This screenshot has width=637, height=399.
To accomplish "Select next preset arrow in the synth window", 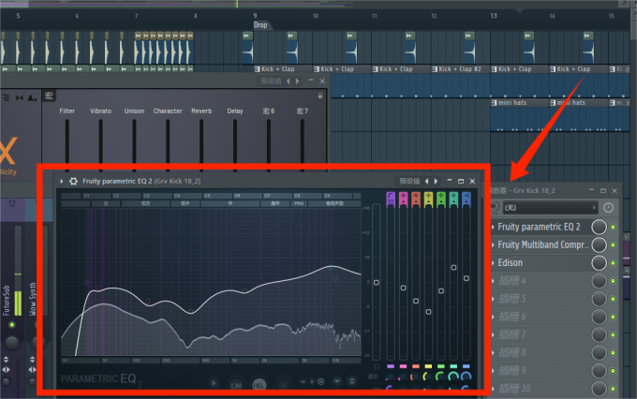I will 297,81.
